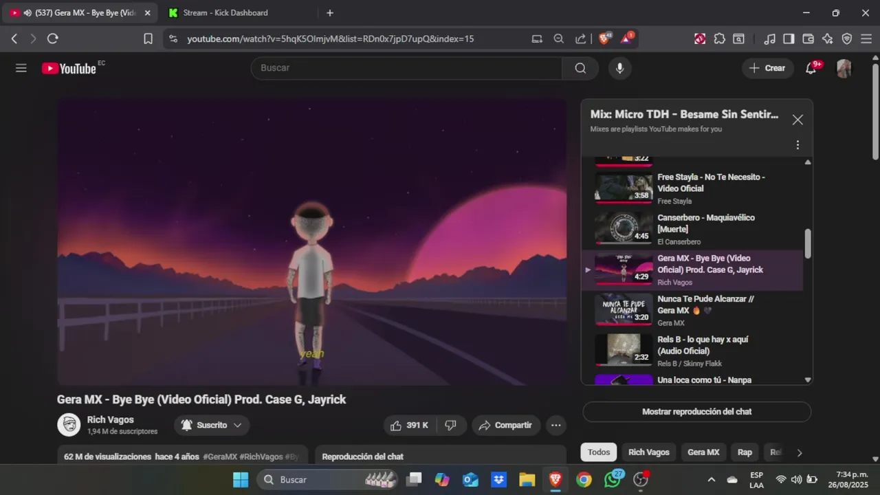Play Rels B - lo que hay x aquí
The image size is (880, 495).
point(692,351)
